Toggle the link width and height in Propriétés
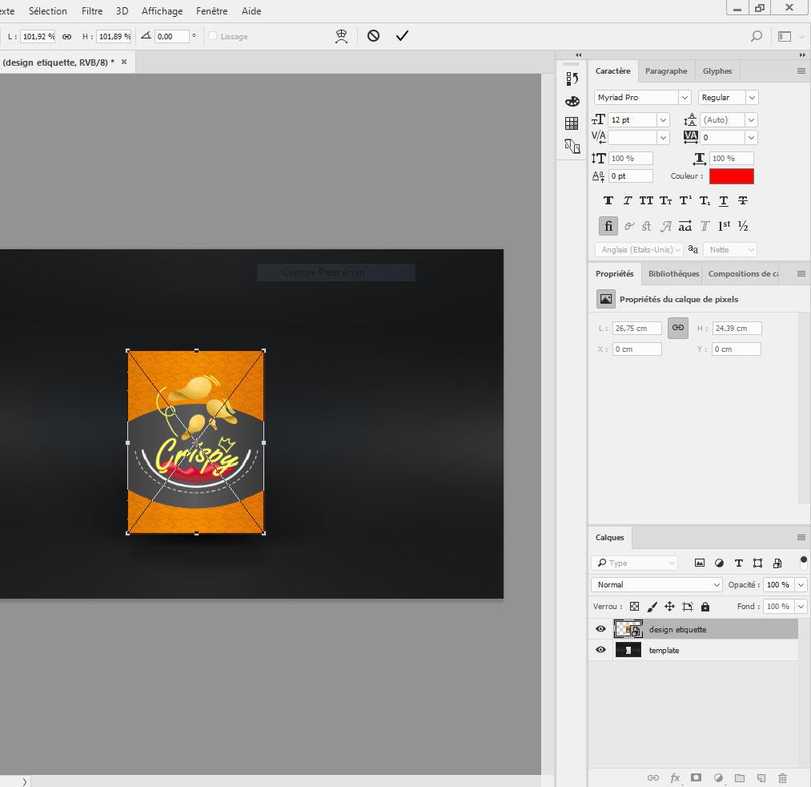811x787 pixels. click(678, 328)
